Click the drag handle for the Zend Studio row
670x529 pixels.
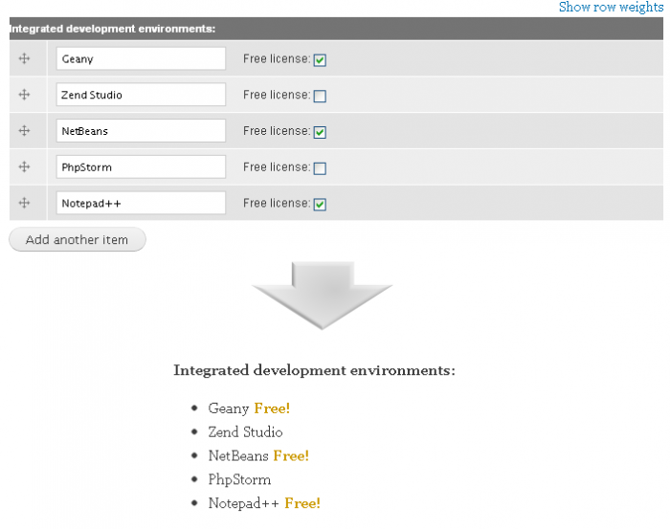tap(24, 95)
